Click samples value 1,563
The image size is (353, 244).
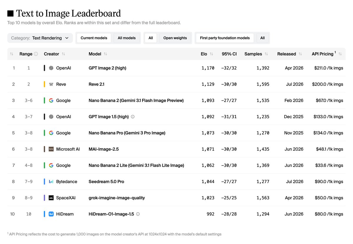[263, 198]
